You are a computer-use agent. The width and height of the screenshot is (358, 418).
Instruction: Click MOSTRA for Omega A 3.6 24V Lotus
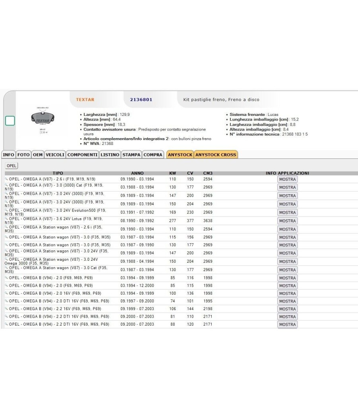288,221
